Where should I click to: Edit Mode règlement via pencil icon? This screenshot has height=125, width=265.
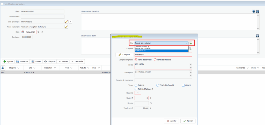point(66,27)
